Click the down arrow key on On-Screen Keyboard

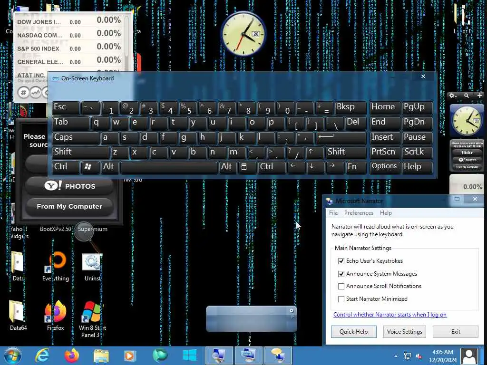click(x=315, y=167)
